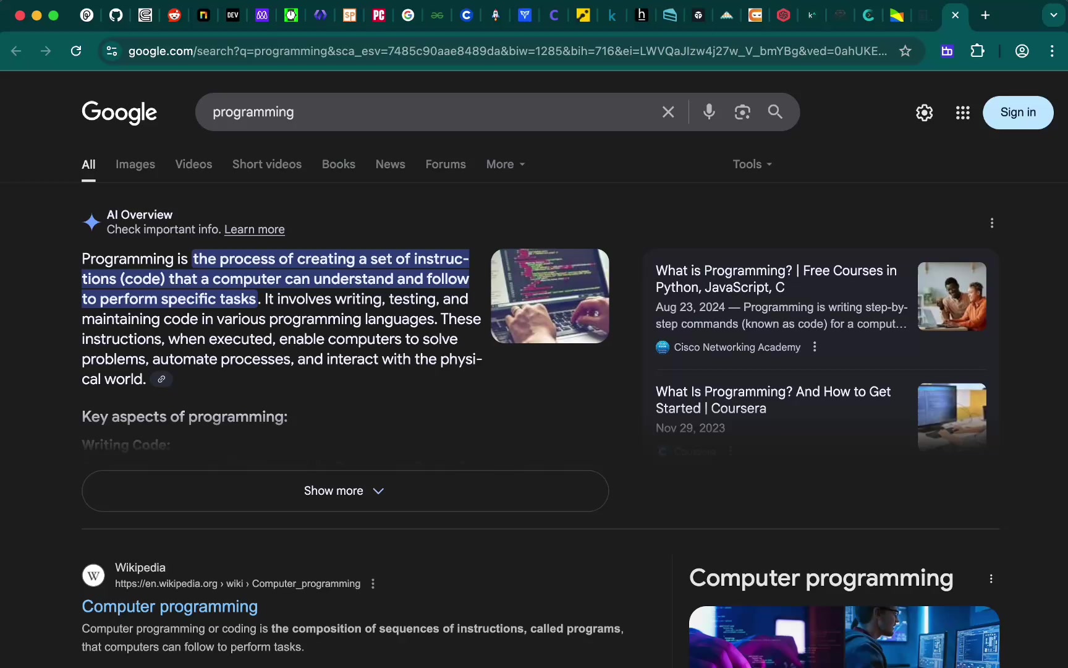Click the Sign in button
This screenshot has height=668, width=1068.
point(1018,113)
